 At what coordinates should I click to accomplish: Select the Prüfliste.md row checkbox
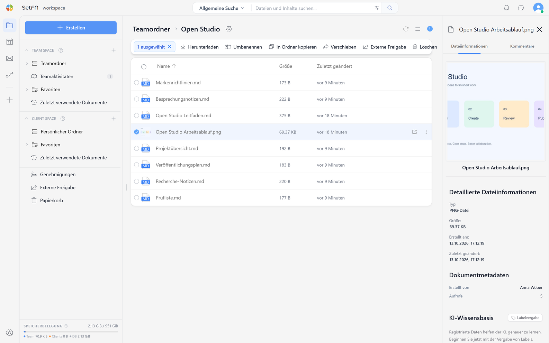pos(136,198)
